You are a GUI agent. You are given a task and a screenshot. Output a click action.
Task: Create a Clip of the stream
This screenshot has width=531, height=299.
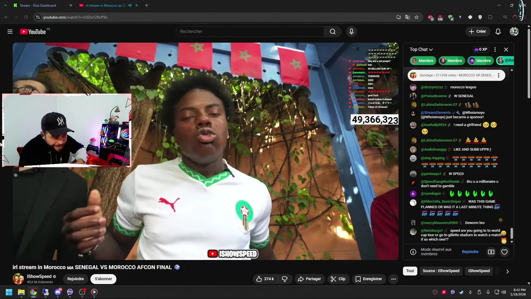click(338, 279)
